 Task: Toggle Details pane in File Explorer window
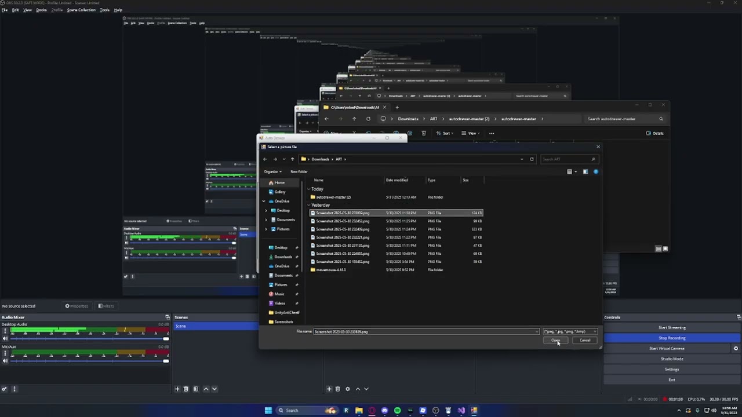[654, 133]
